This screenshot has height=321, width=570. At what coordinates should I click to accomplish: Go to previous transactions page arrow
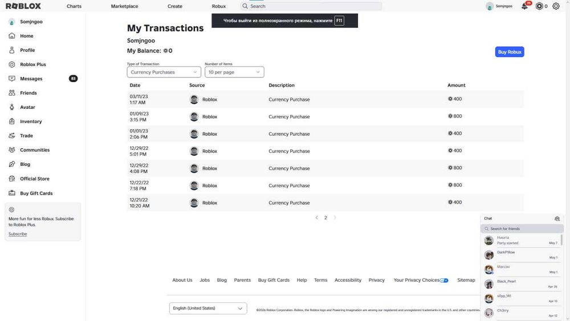[x=316, y=217]
